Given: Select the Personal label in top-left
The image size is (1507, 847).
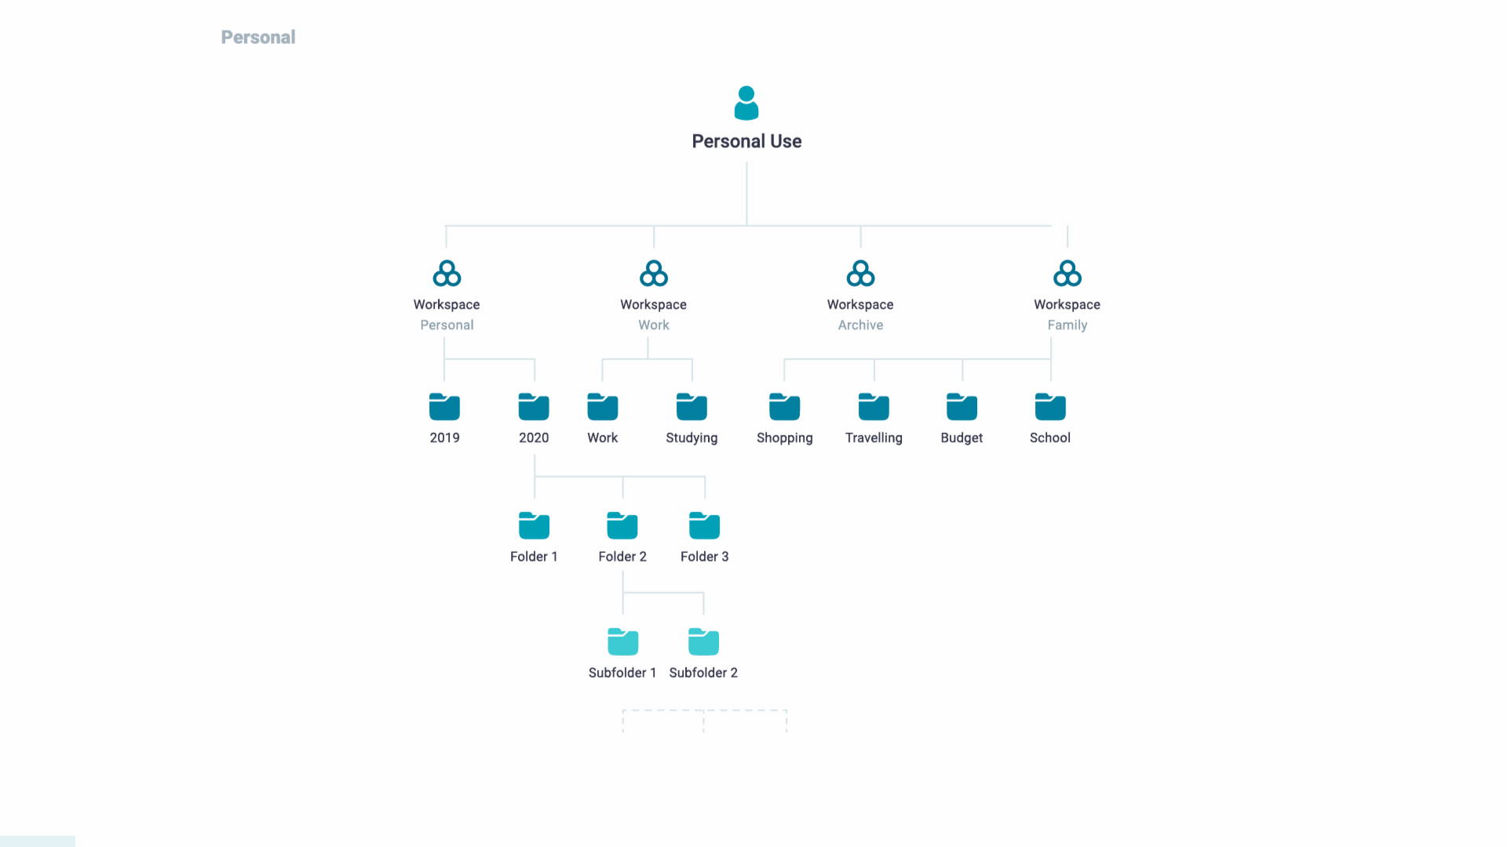Looking at the screenshot, I should point(257,37).
